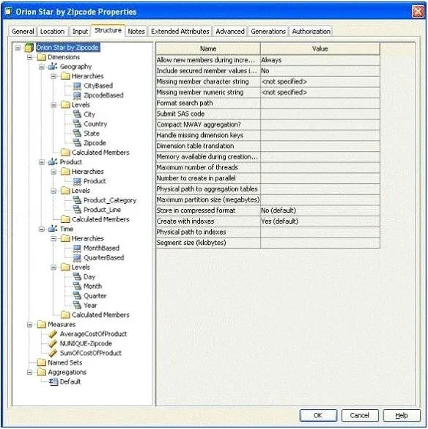
Task: Click the Country level icon
Action: (x=77, y=124)
